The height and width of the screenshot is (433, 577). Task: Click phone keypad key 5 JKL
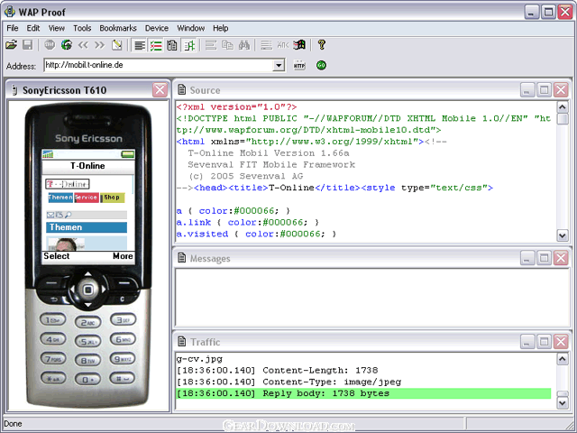(x=87, y=342)
